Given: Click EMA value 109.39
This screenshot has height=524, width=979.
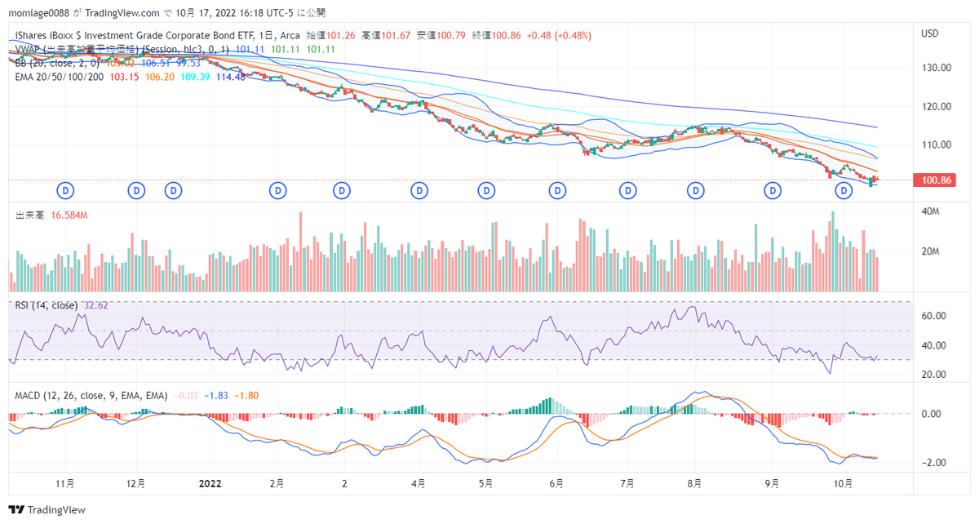Looking at the screenshot, I should point(196,76).
